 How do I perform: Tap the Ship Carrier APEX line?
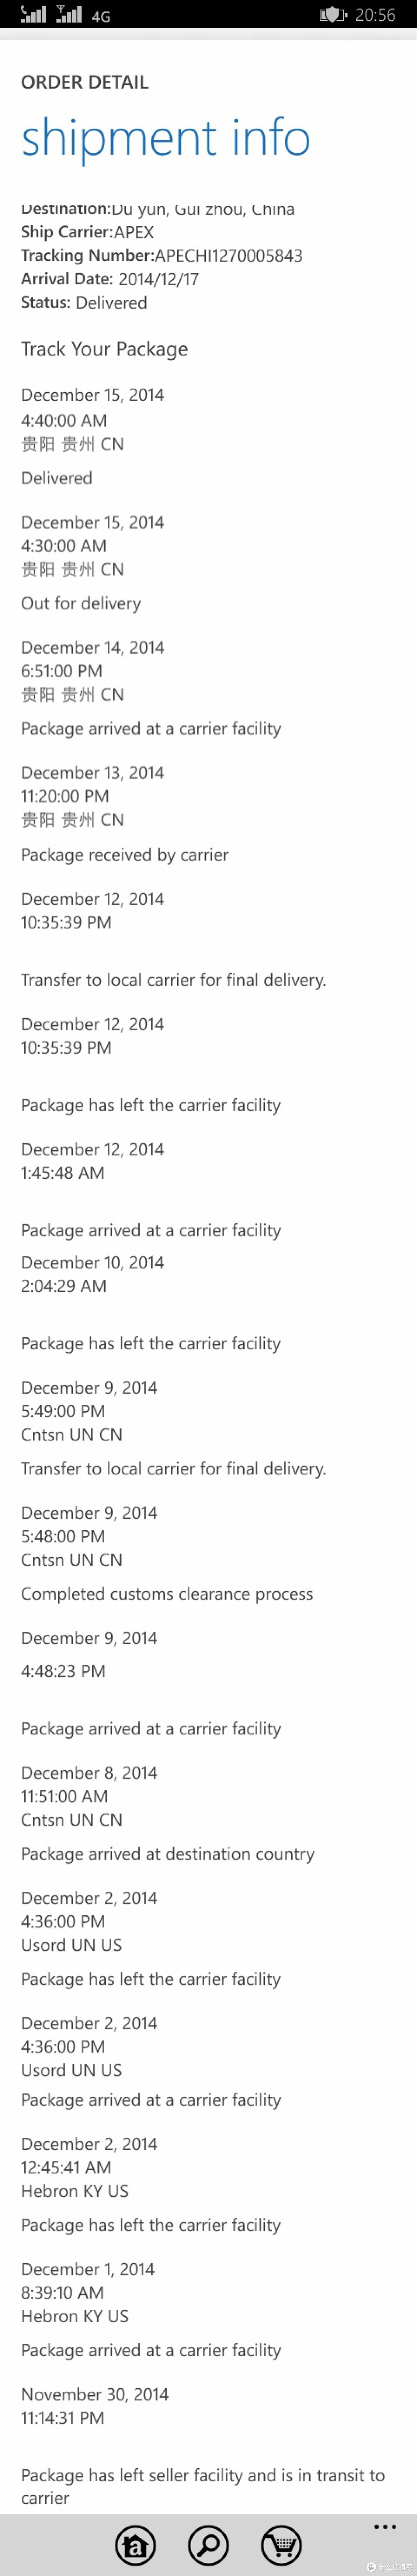pos(88,232)
